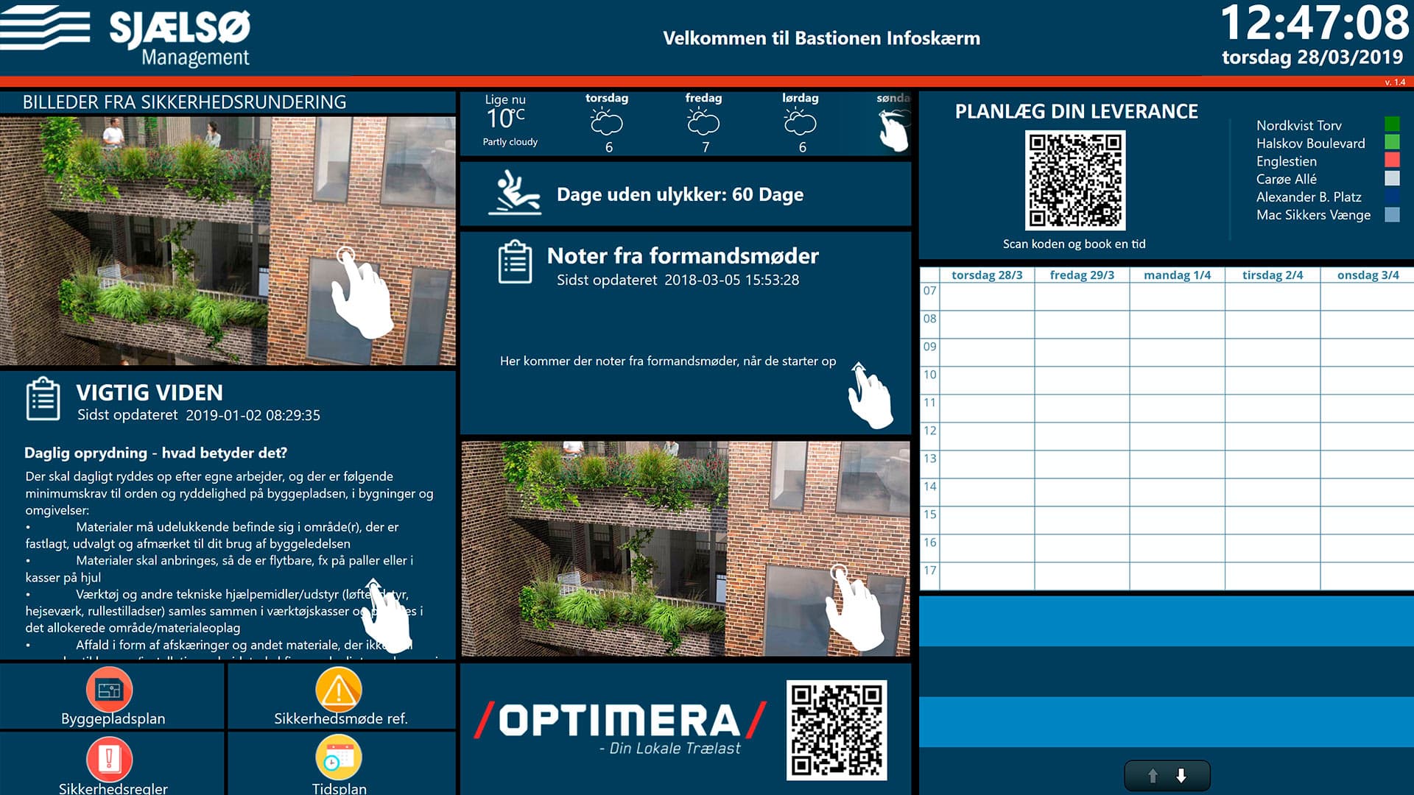Click the mandag 1/4 cell at 13
Screen dimensions: 1414x795
(1177, 464)
